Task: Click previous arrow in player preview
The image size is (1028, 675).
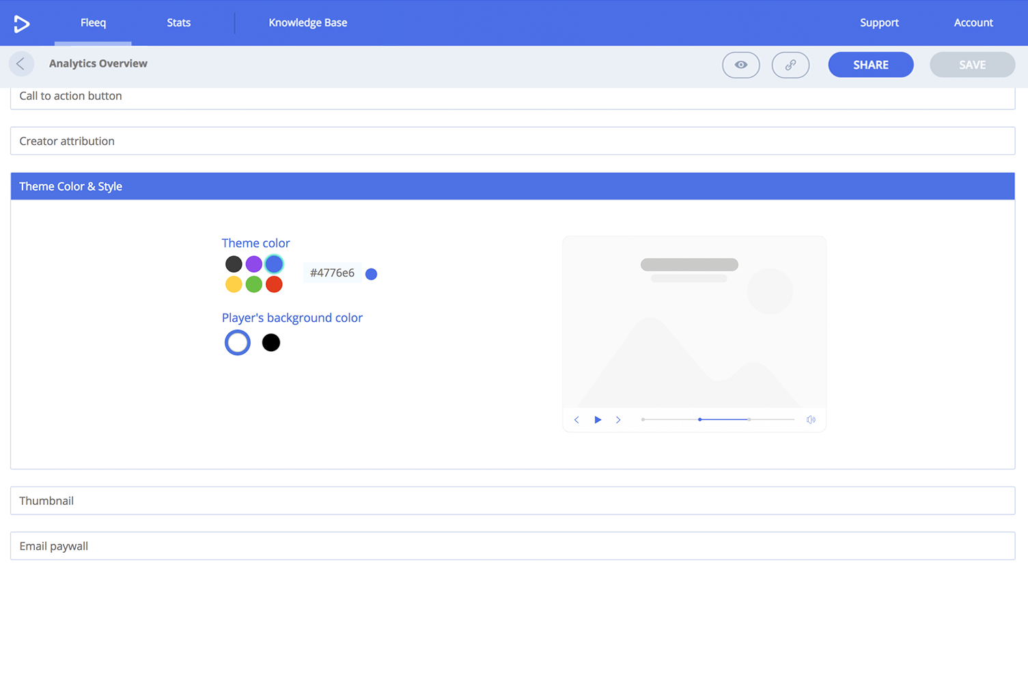Action: [x=576, y=420]
